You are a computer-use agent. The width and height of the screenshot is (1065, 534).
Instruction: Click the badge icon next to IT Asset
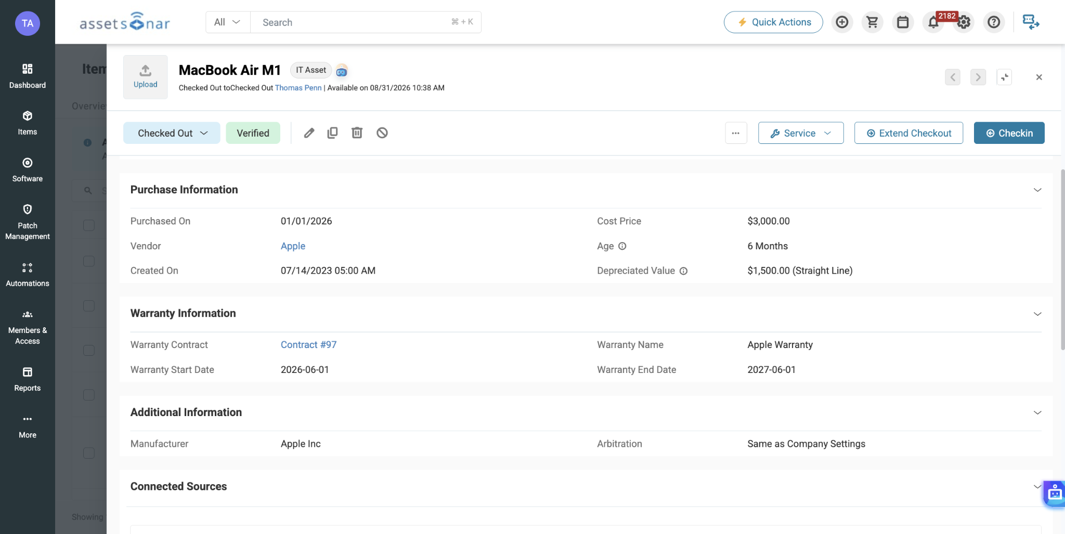coord(342,71)
